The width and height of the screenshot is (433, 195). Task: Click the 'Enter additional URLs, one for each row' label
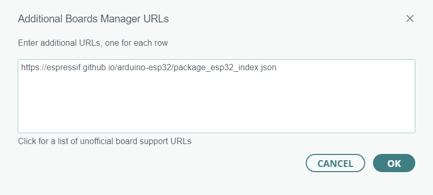point(93,43)
